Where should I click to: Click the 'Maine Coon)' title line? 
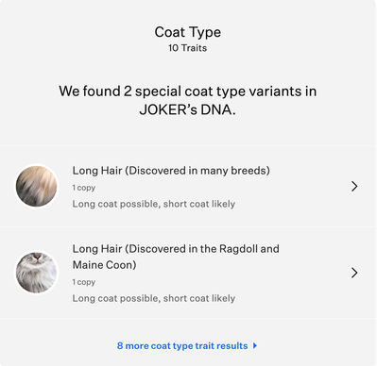pyautogui.click(x=104, y=265)
